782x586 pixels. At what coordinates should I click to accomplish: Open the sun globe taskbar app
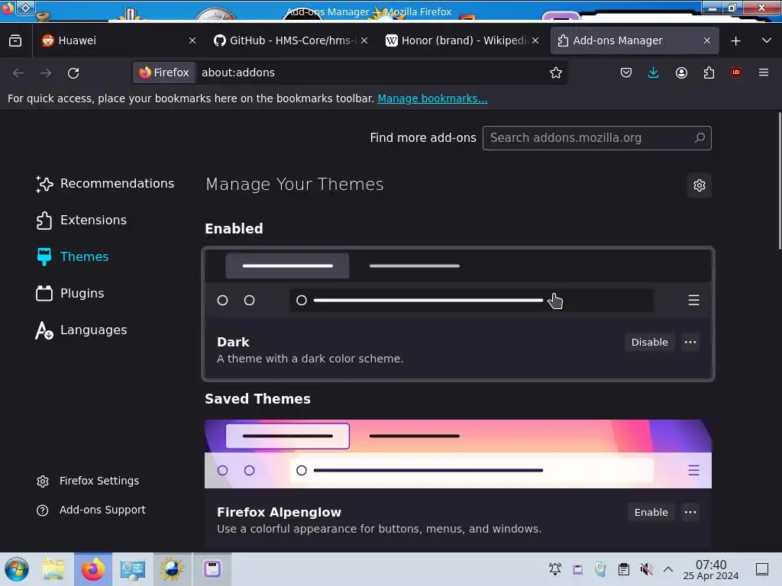tap(172, 569)
